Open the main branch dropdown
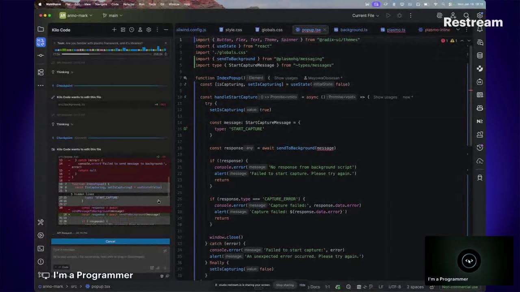 click(x=113, y=15)
